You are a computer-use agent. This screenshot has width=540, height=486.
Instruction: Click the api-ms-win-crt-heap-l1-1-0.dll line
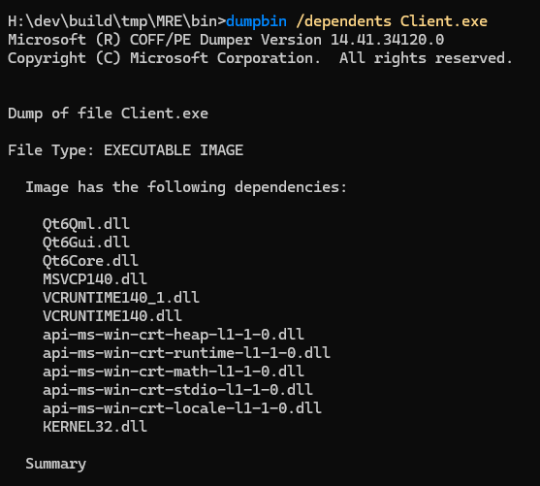pos(174,335)
